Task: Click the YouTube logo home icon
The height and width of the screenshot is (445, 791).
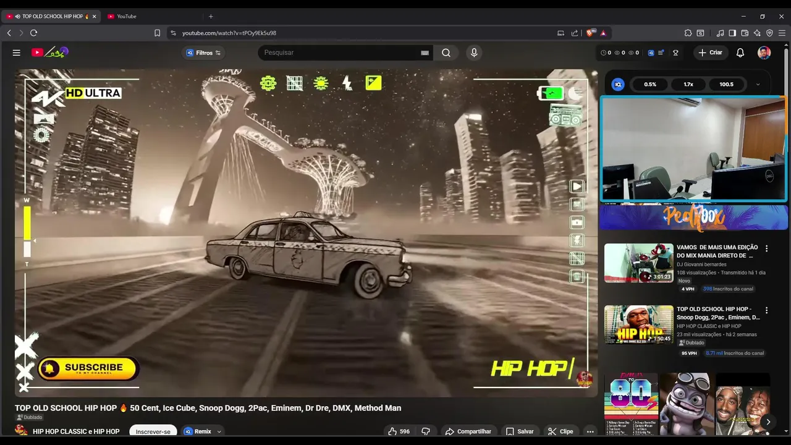Action: pos(50,53)
